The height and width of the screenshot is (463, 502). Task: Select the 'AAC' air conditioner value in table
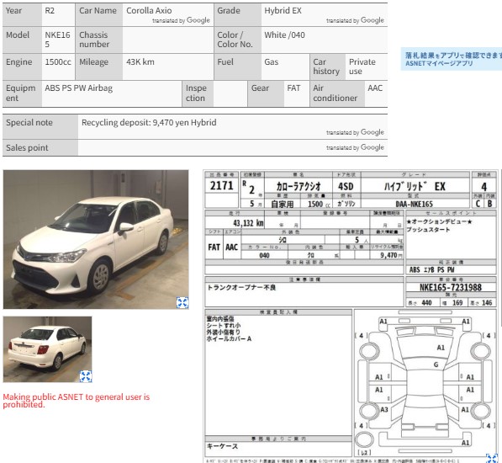pos(375,88)
